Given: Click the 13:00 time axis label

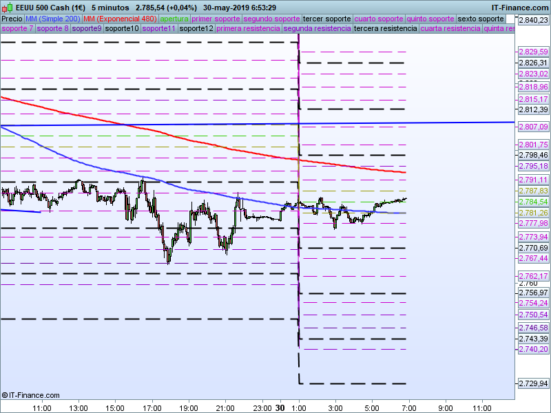Looking at the screenshot, I should (79, 408).
